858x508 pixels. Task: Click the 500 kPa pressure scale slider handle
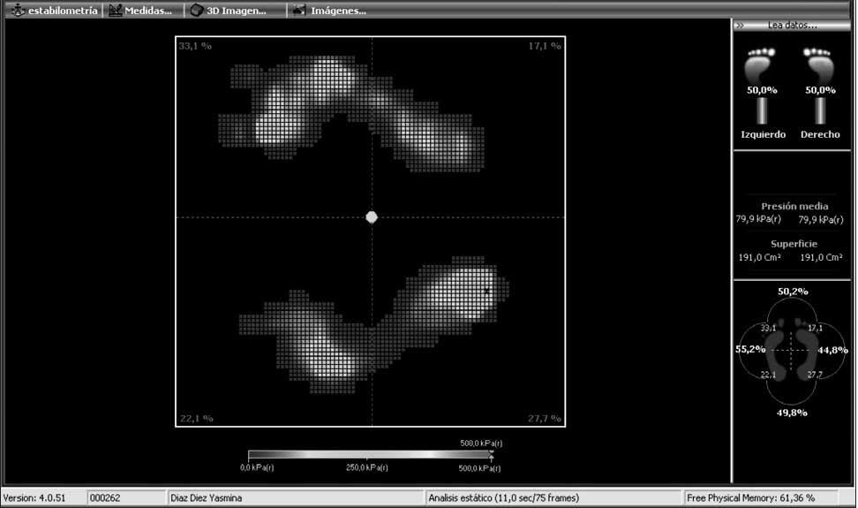click(492, 456)
